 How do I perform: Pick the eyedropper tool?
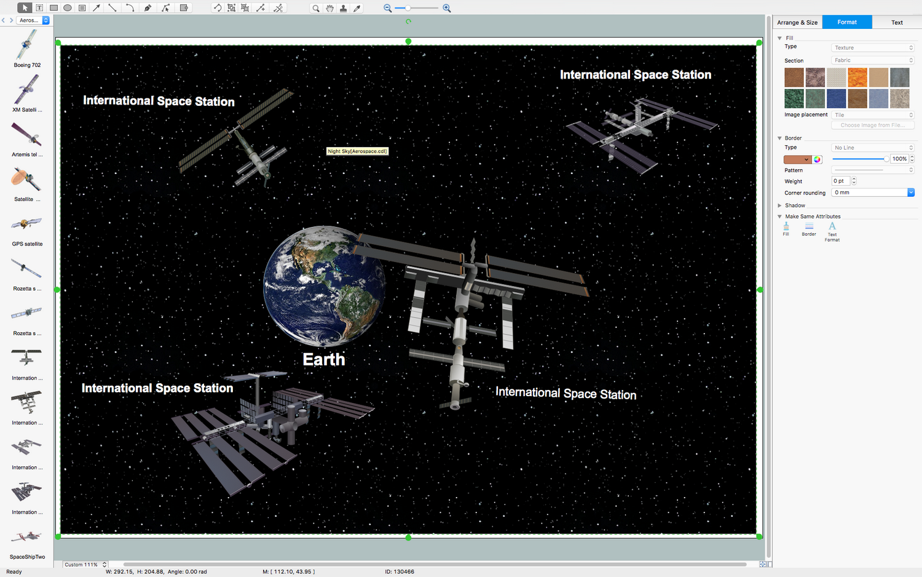pos(357,8)
